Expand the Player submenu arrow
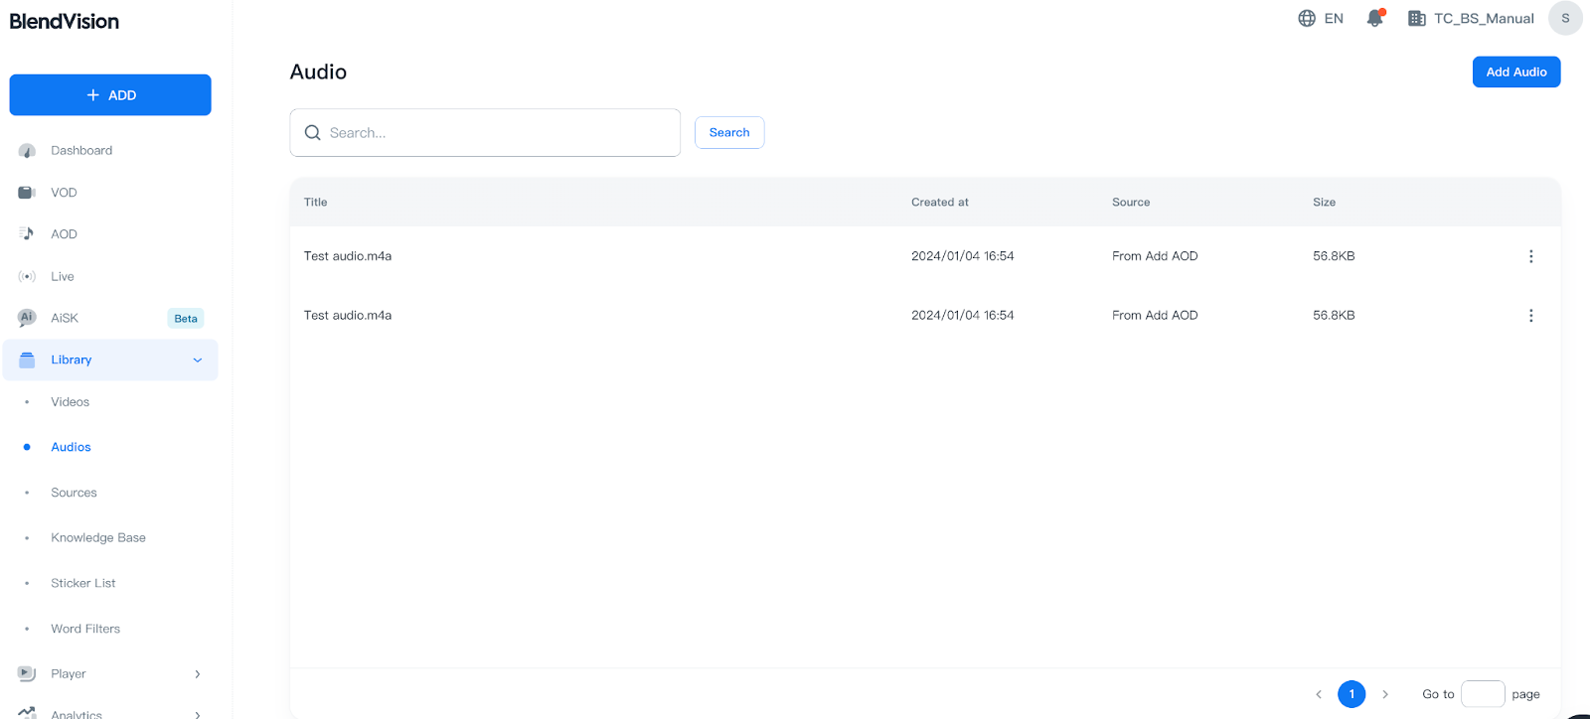 (197, 674)
